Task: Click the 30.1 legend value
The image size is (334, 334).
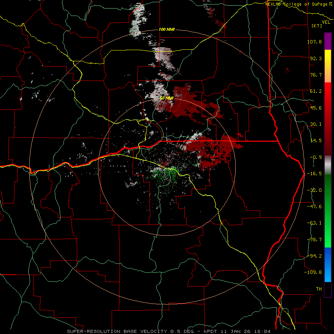Action: point(316,124)
